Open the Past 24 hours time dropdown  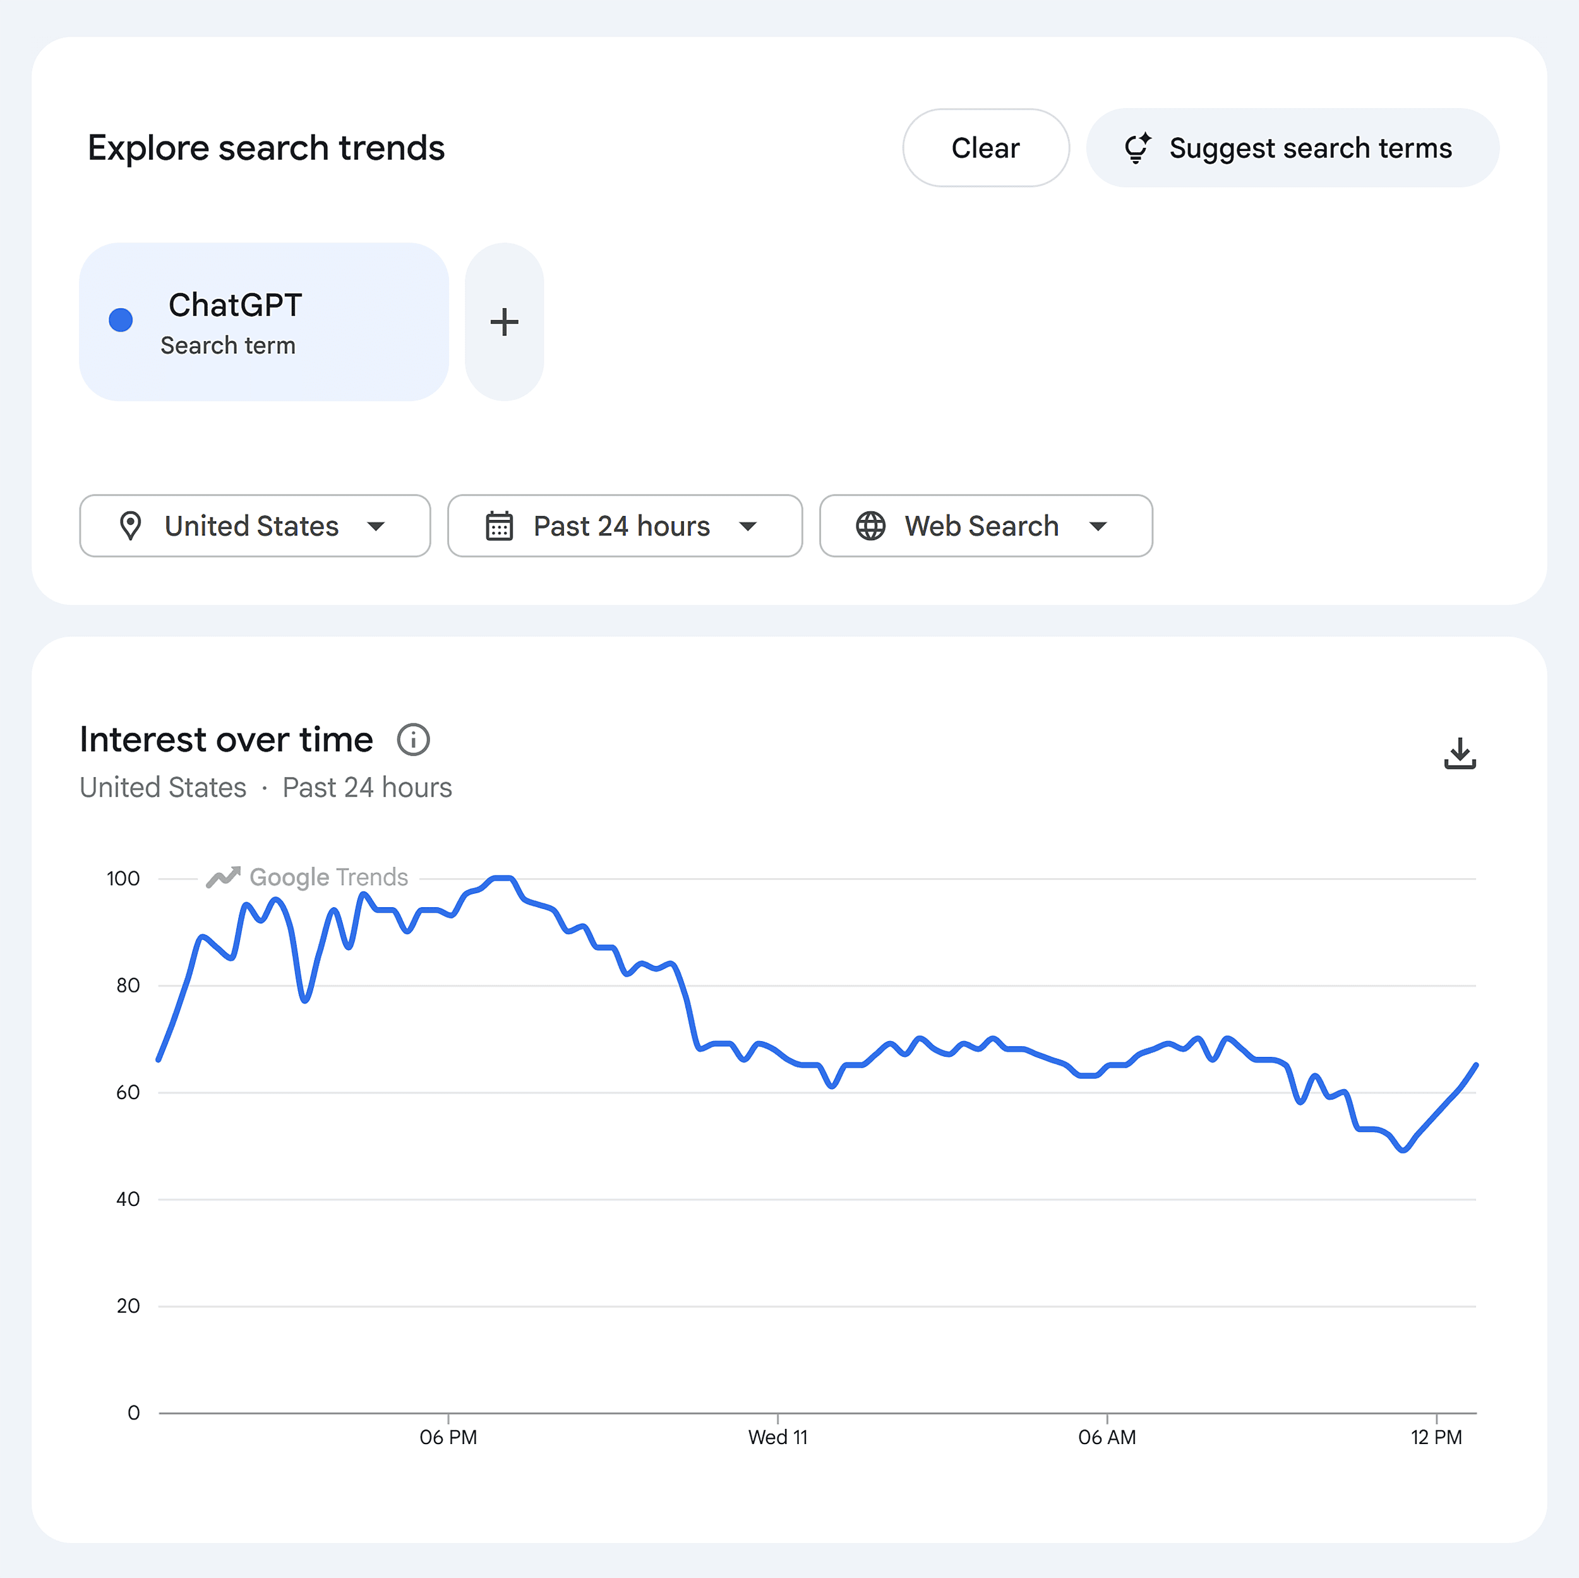tap(625, 527)
